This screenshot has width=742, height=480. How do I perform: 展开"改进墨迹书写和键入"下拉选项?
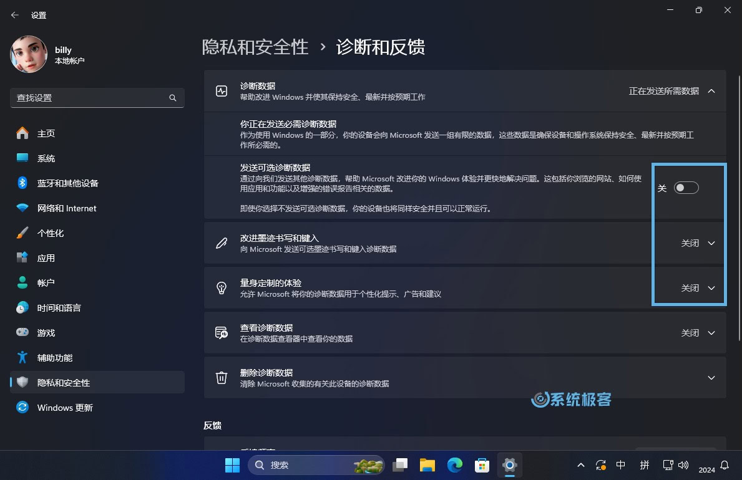tap(711, 243)
